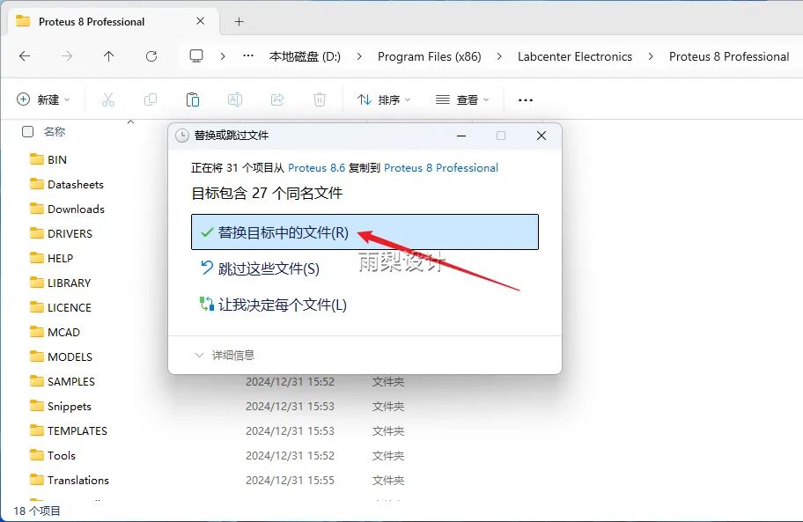Click the Rename icon in toolbar

235,99
